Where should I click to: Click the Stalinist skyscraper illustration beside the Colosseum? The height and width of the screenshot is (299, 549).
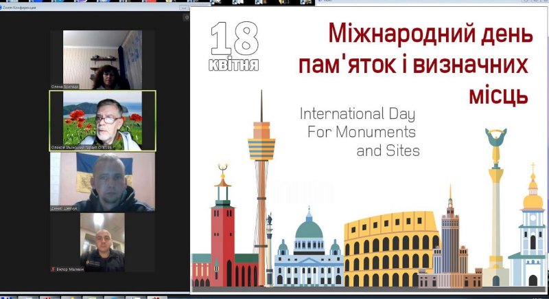[450, 241]
